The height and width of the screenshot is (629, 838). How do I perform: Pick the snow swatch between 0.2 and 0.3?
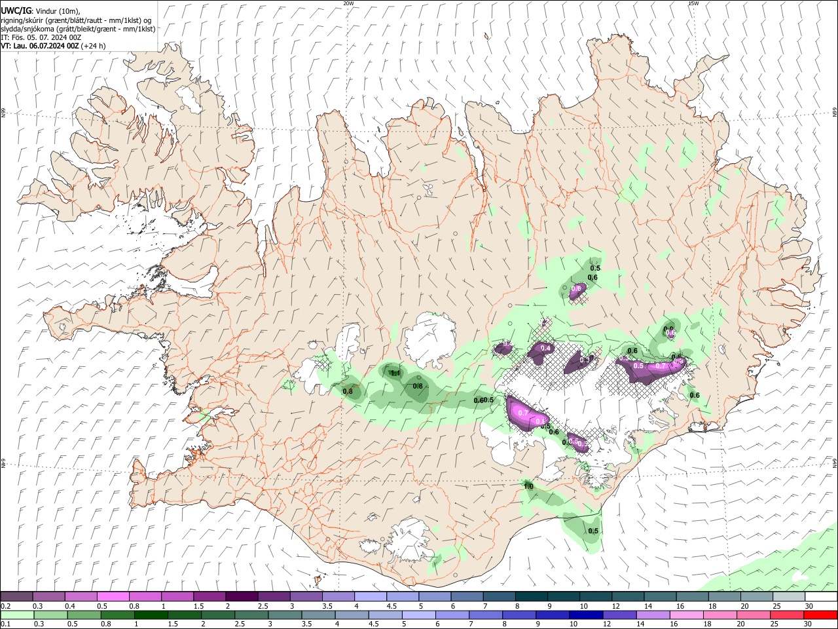click(16, 596)
